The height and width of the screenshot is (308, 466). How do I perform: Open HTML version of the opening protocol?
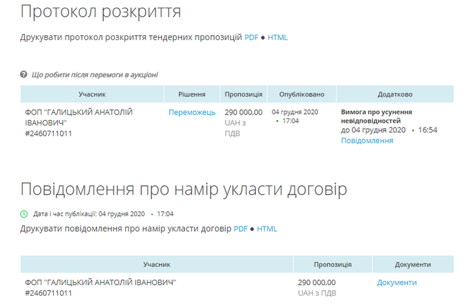(x=277, y=37)
